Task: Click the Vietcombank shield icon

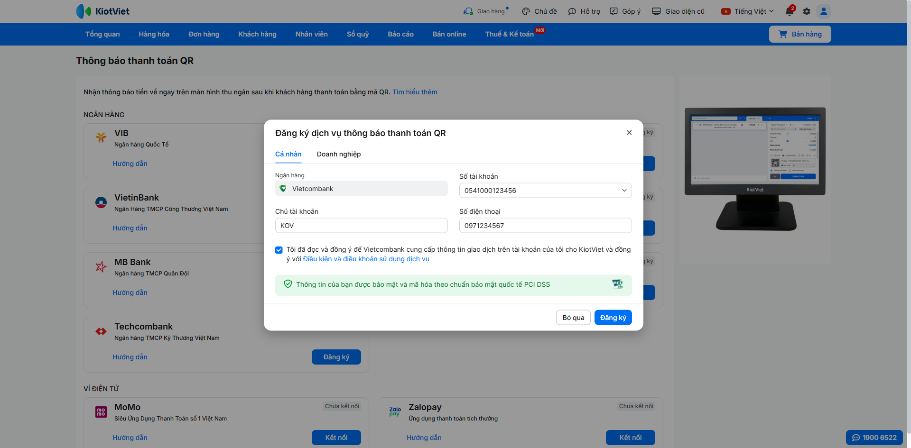Action: click(x=283, y=189)
